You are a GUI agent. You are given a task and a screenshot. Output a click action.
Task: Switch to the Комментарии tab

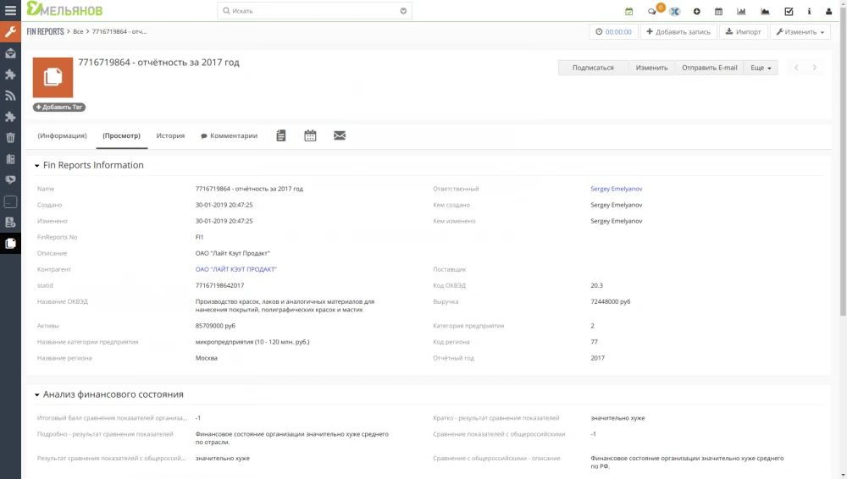pos(229,135)
